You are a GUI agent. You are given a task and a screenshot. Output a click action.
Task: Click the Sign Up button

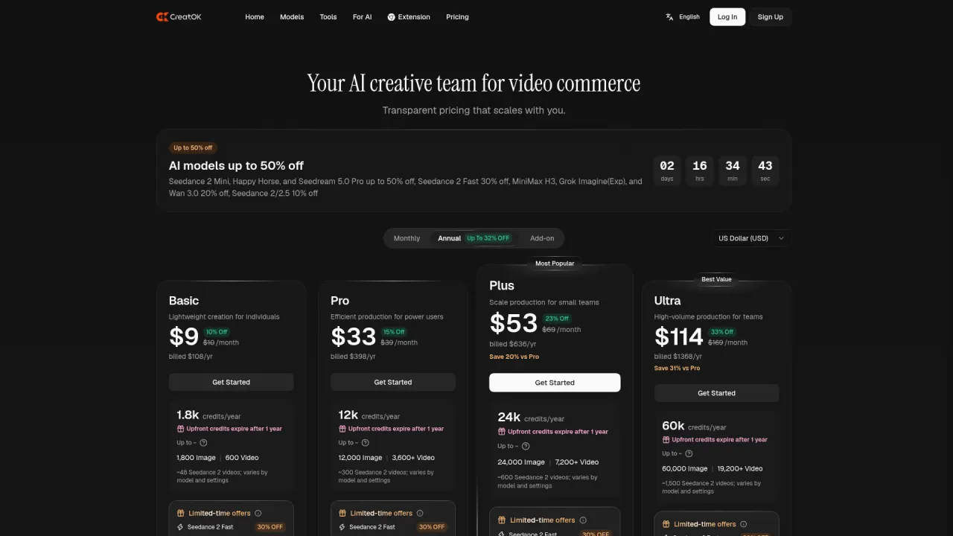tap(771, 16)
